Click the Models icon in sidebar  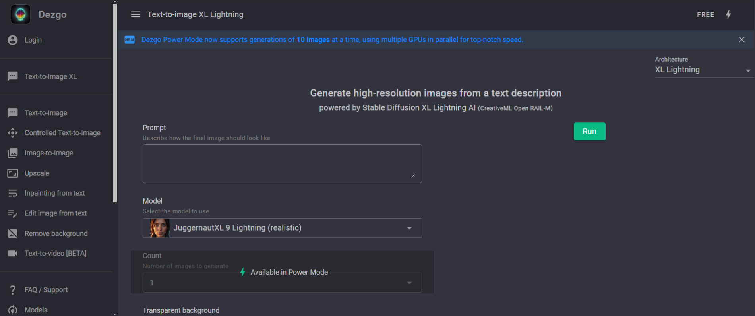click(13, 310)
